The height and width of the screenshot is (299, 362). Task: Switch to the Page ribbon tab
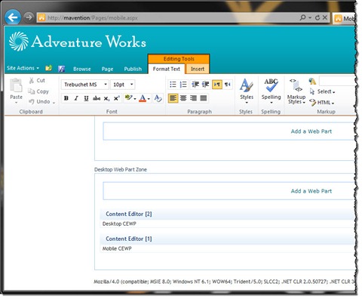pyautogui.click(x=107, y=69)
